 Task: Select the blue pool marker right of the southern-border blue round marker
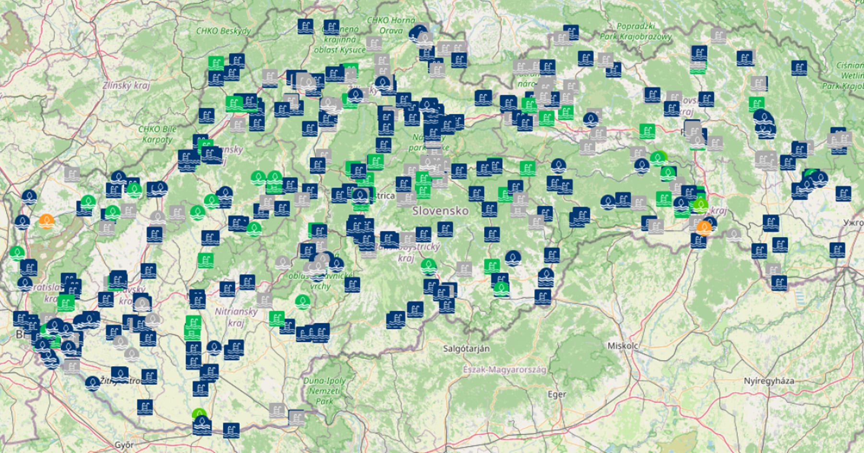pyautogui.click(x=231, y=430)
